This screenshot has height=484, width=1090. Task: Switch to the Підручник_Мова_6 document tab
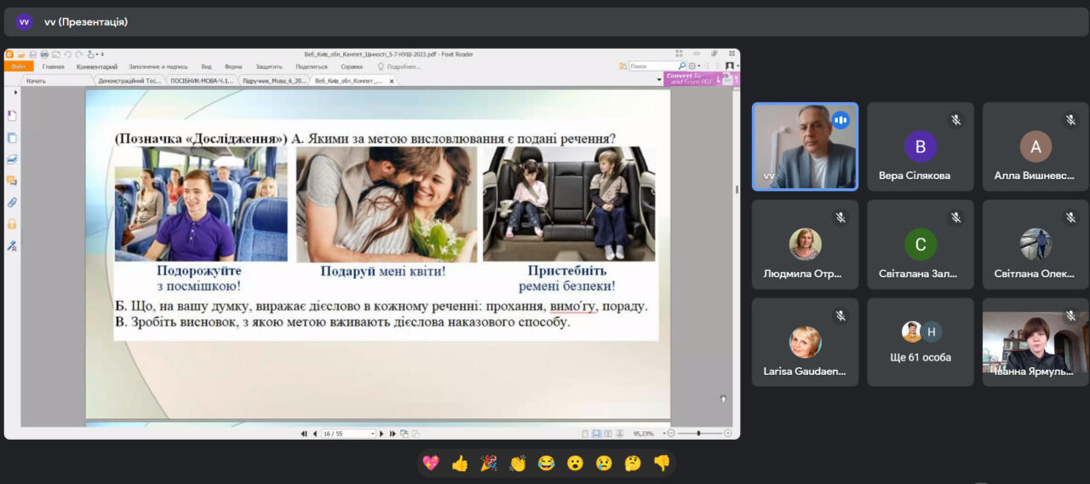274,81
